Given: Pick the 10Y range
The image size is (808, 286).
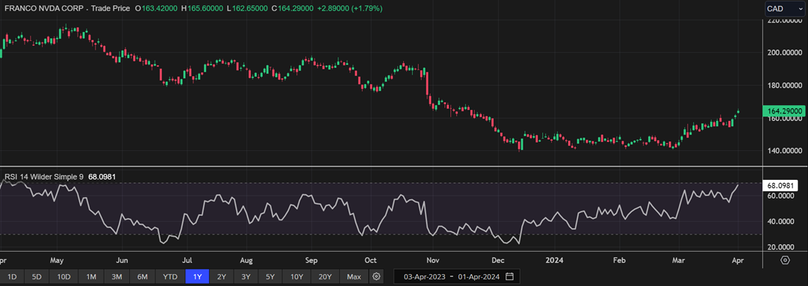Looking at the screenshot, I should [296, 277].
